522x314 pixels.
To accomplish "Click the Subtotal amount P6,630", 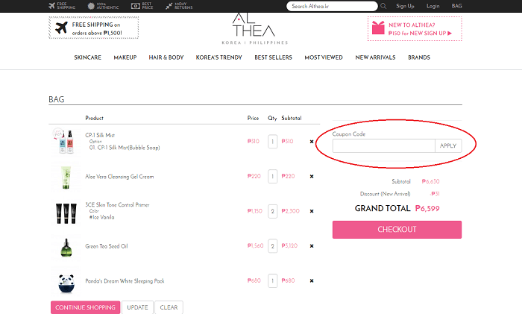I will 430,181.
